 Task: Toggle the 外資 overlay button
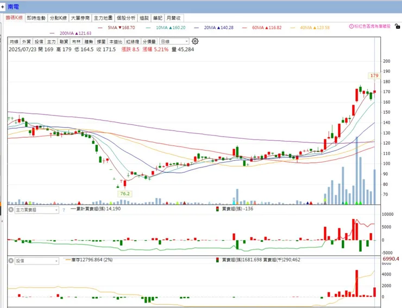pos(26,41)
